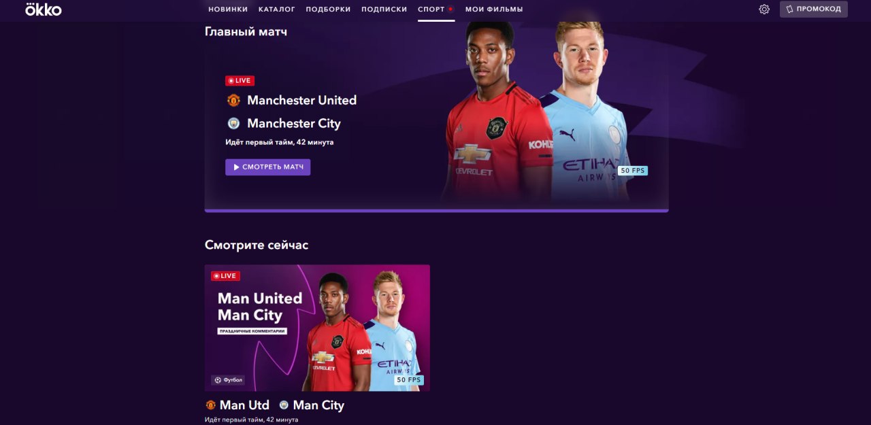The width and height of the screenshot is (871, 425).
Task: Switch to the Подписки tab
Action: 384,10
